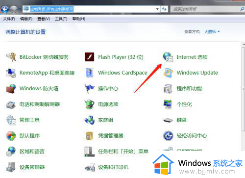Open the 设备和打印机 printer icon

pos(90,167)
